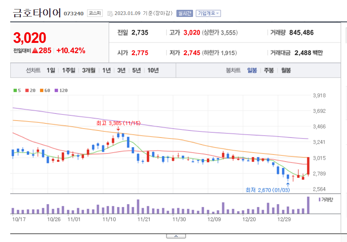347x242 pixels.
Task: Switch to 월봉 monthly candle chart
Action: tap(286, 70)
